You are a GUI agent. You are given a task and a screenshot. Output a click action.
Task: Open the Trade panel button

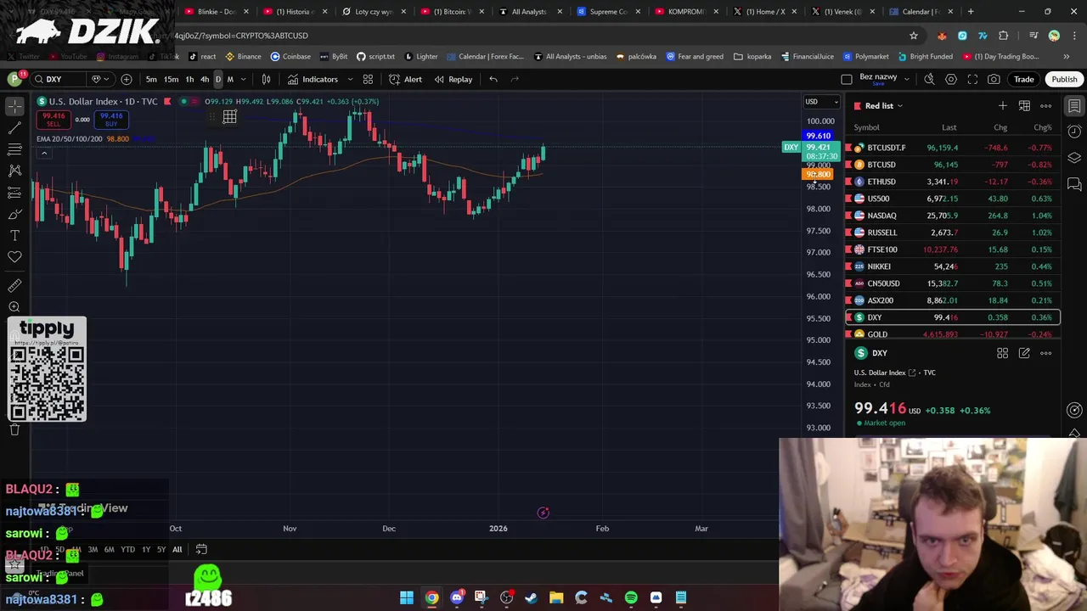point(1023,79)
